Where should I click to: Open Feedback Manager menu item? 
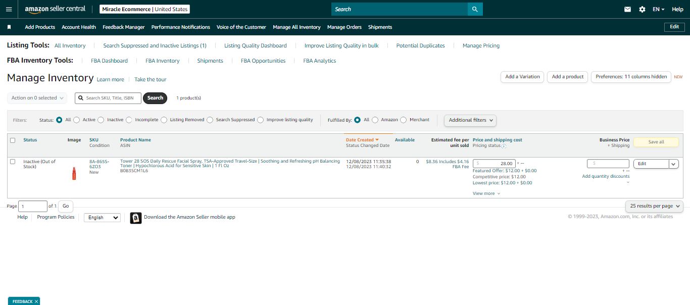click(124, 27)
